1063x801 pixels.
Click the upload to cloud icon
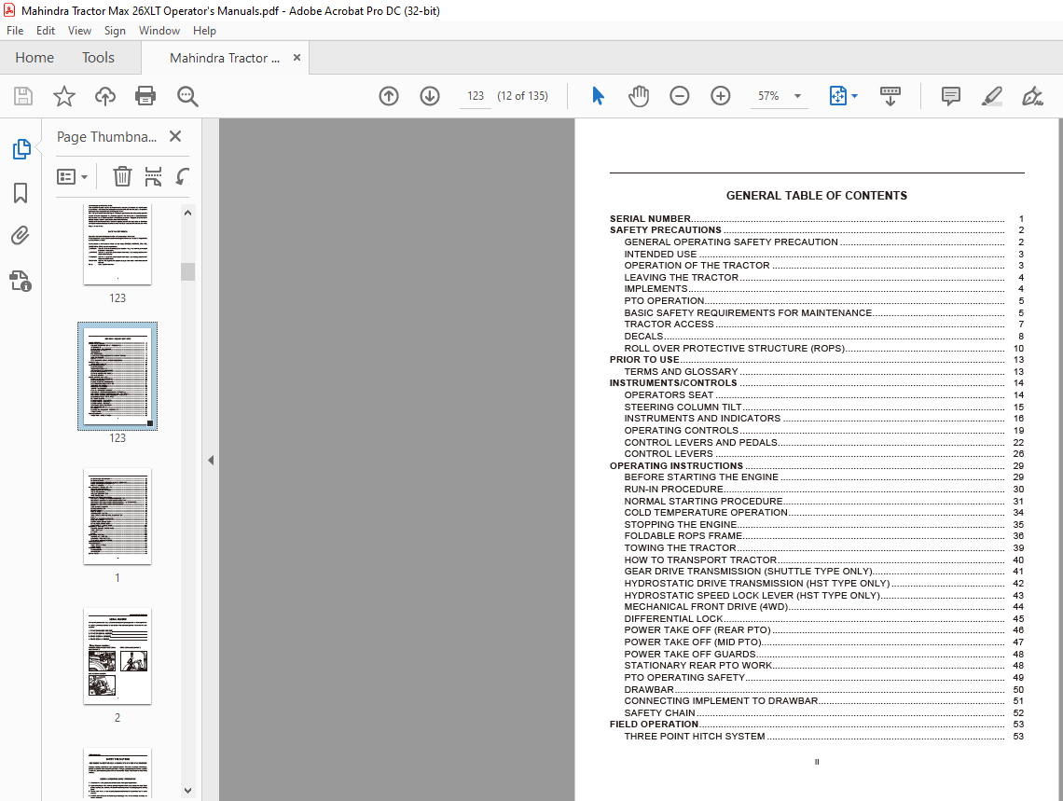coord(105,96)
